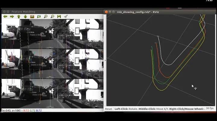Reset zoom to original size picture icon
This screenshot has height=121, width=217.
coord(32,16)
